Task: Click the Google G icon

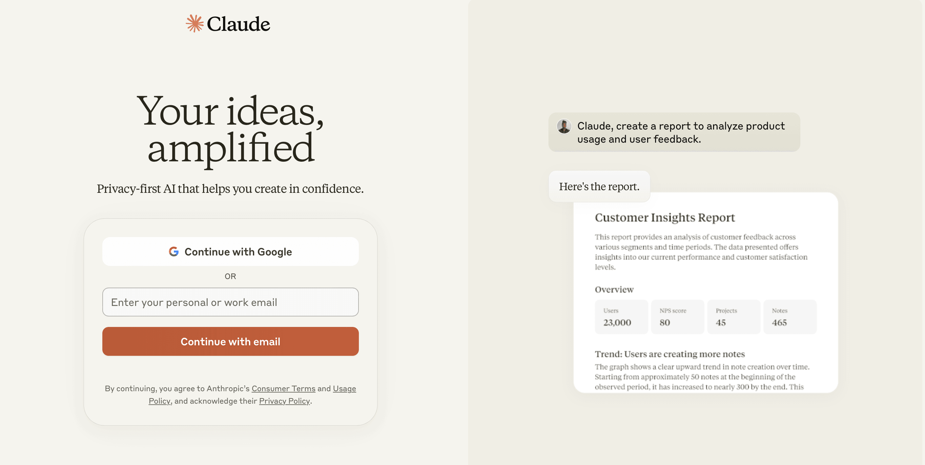Action: (174, 252)
